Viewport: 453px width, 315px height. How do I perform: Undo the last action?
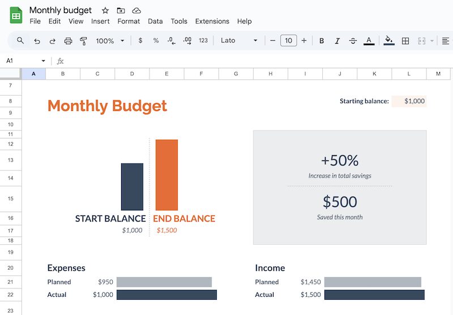tap(37, 41)
